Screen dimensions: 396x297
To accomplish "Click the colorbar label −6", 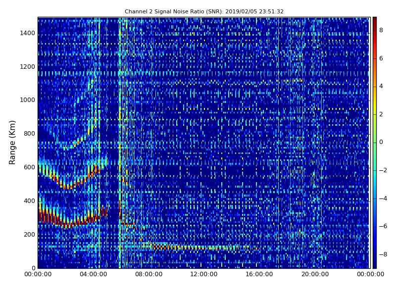I will [383, 226].
